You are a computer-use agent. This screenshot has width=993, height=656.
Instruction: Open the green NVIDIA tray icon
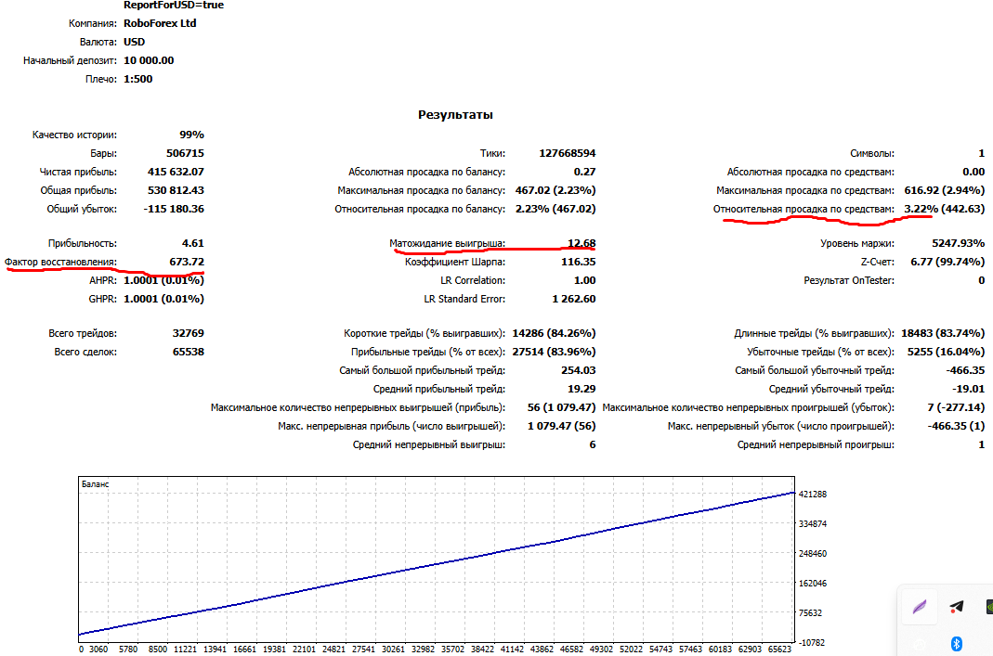click(x=989, y=608)
